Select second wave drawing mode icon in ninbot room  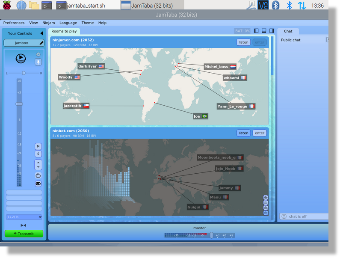pyautogui.click(x=266, y=202)
